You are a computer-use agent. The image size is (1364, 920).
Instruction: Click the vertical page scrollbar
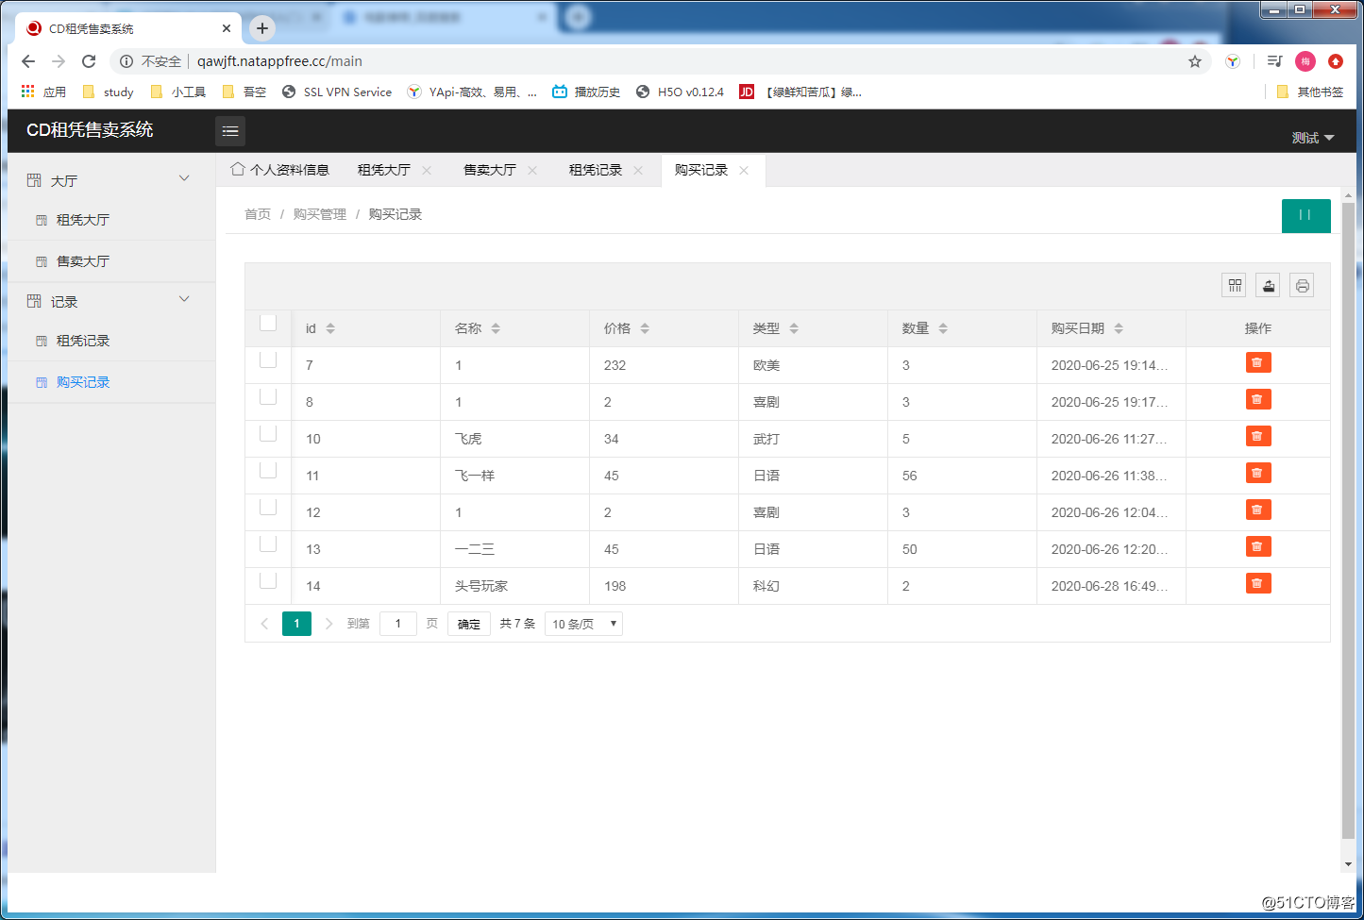tap(1348, 520)
